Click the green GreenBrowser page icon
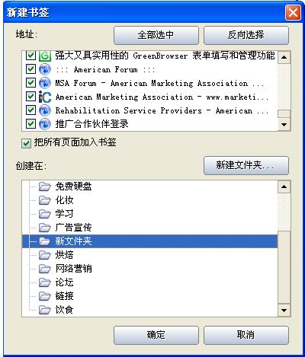The image size is (305, 357). click(45, 56)
